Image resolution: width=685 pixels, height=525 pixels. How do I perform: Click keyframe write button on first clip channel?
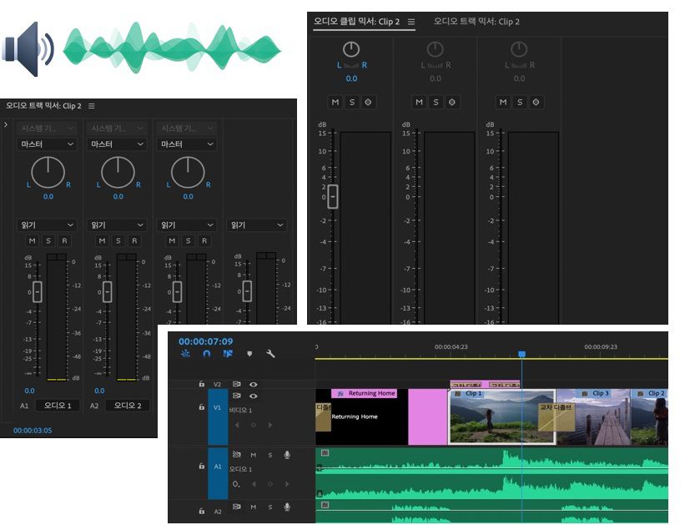(x=368, y=102)
